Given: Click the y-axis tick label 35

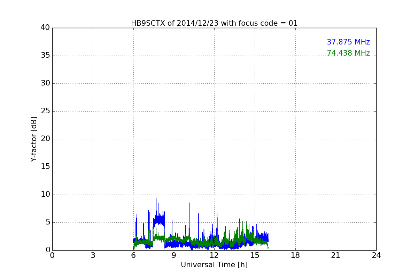Looking at the screenshot, I should [45, 56].
